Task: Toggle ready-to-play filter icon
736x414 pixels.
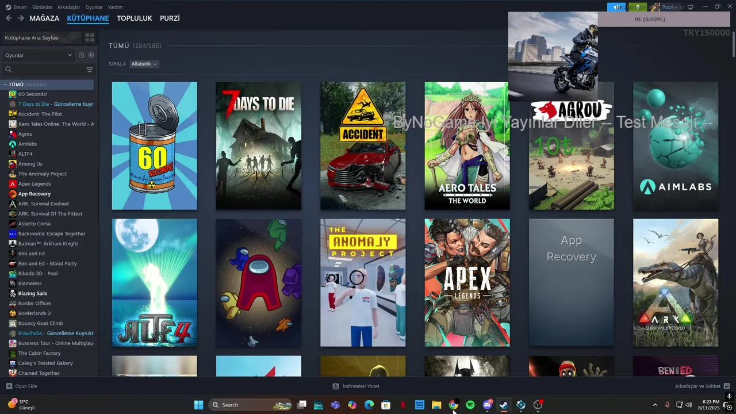Action: click(91, 55)
